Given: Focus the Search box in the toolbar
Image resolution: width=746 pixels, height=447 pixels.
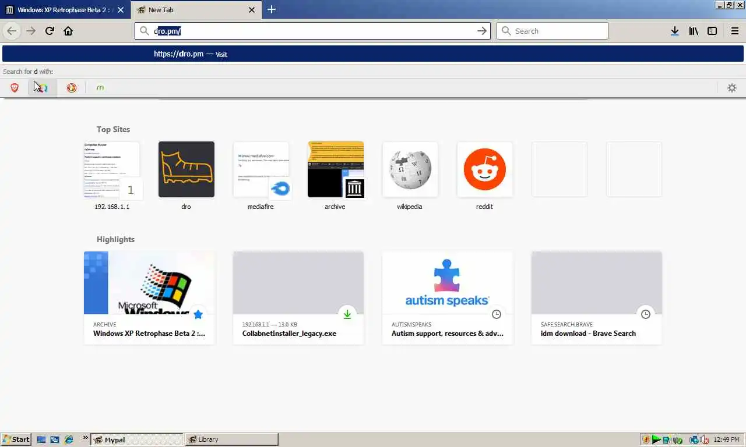Looking at the screenshot, I should (552, 31).
